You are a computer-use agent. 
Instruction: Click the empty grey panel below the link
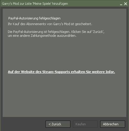64,95
